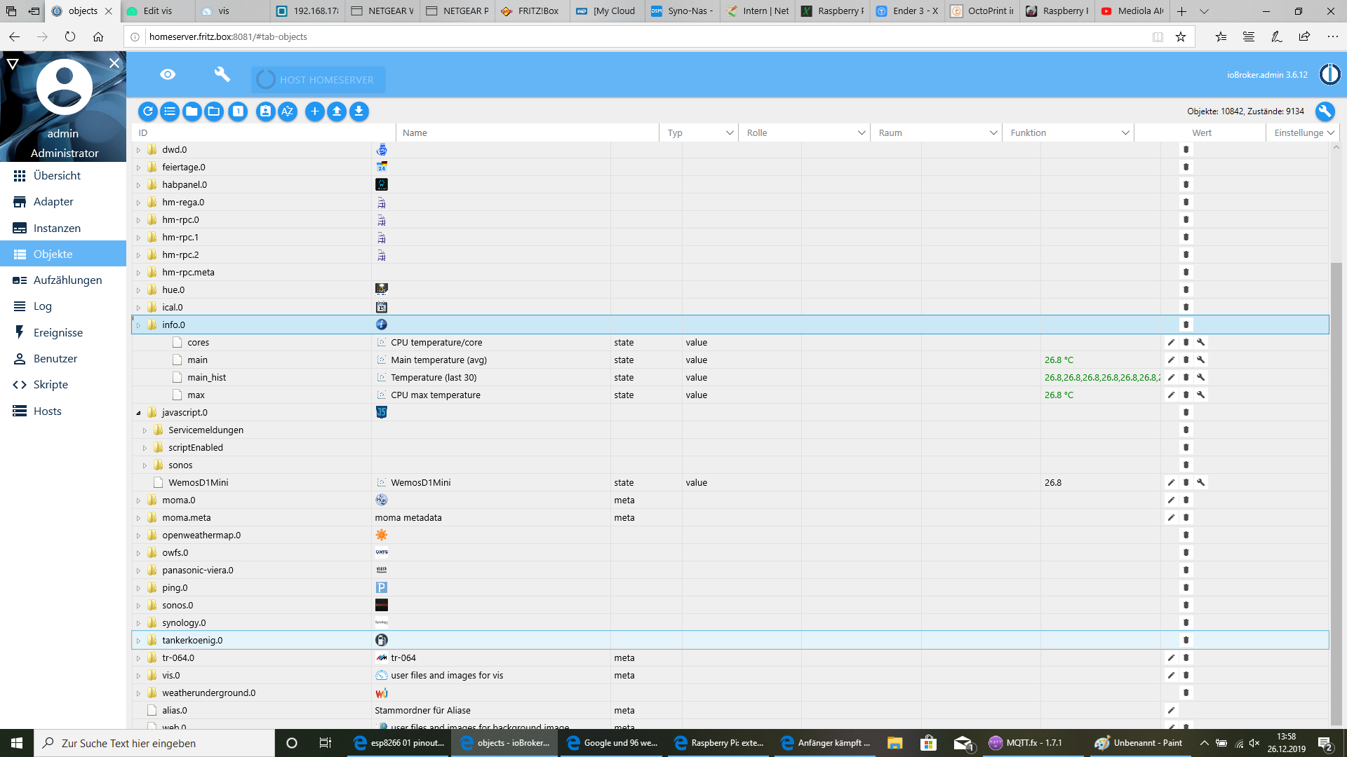This screenshot has height=757, width=1347.
Task: Open Skripte in the sidebar menu
Action: tap(51, 384)
